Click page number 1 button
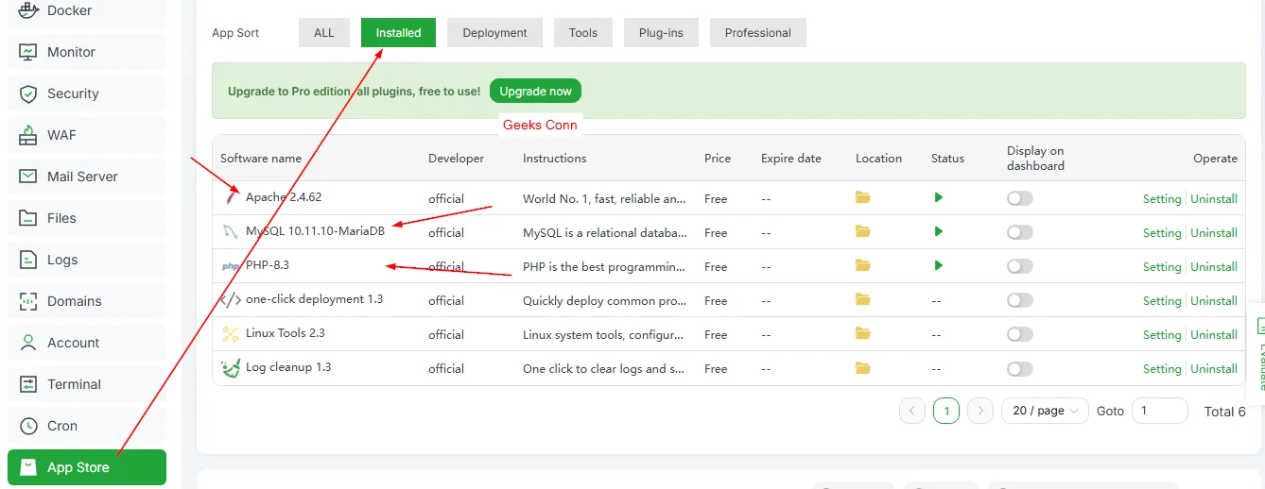The image size is (1265, 489). [946, 411]
